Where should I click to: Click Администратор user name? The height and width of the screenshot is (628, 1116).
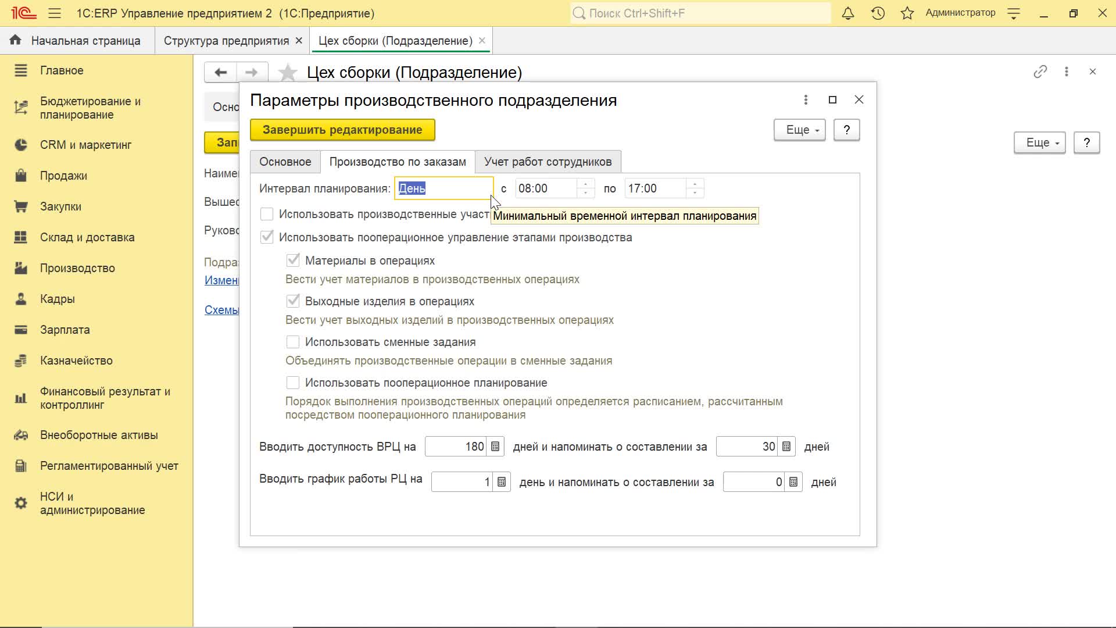pos(960,13)
